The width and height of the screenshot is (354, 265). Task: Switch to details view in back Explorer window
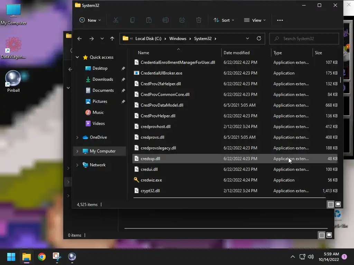point(322,235)
